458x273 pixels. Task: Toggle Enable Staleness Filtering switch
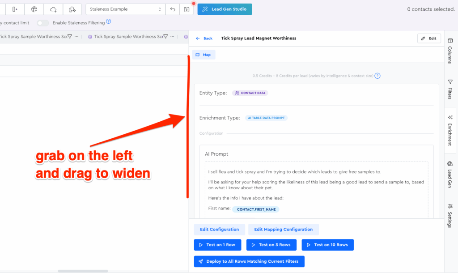pos(42,23)
